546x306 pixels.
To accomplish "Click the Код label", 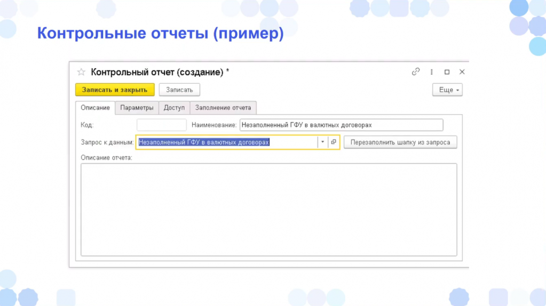I will (x=87, y=125).
